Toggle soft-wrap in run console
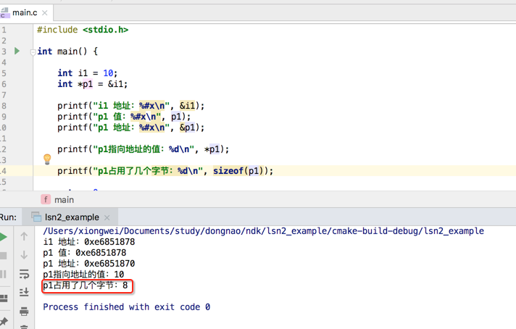Viewport: 516px width, 329px height. tap(24, 274)
